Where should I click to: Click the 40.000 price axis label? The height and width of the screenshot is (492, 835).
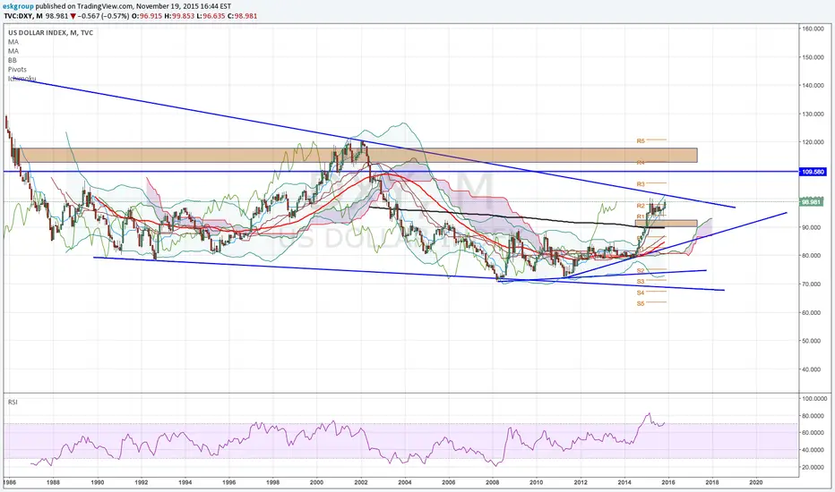pyautogui.click(x=812, y=369)
